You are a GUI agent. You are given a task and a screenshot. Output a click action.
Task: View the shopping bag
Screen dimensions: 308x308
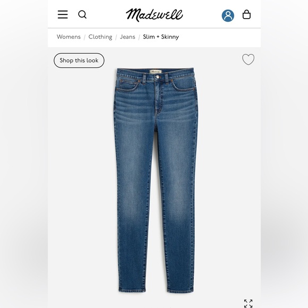point(246,14)
